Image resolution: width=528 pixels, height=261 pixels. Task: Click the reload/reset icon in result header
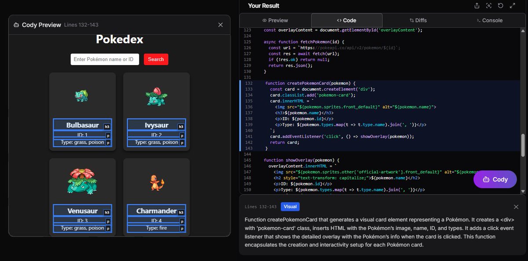[x=501, y=6]
